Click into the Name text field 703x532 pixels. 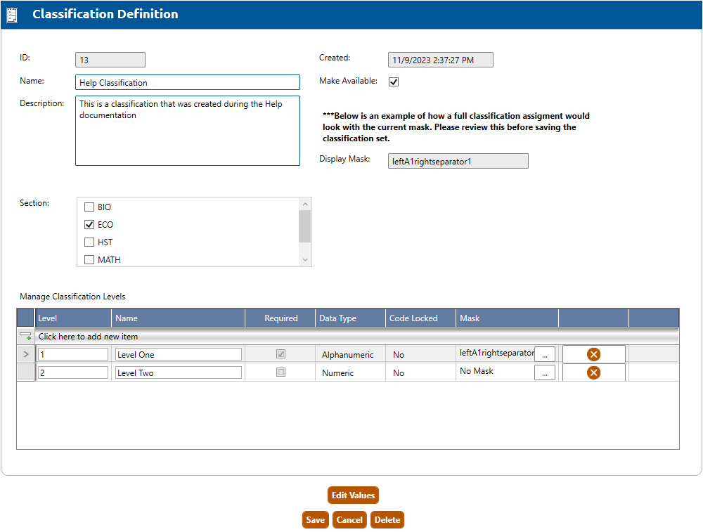coord(187,83)
